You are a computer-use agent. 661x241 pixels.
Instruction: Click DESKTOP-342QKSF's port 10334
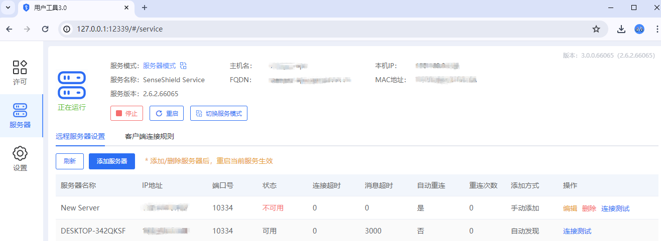pos(222,231)
